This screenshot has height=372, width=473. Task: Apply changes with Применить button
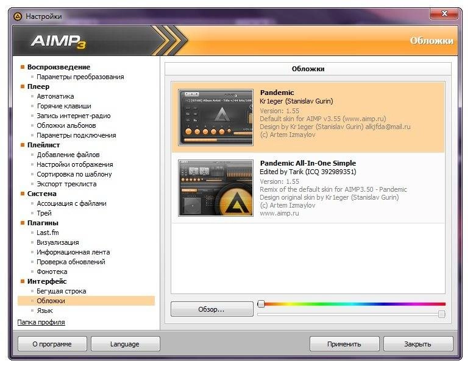pyautogui.click(x=344, y=343)
